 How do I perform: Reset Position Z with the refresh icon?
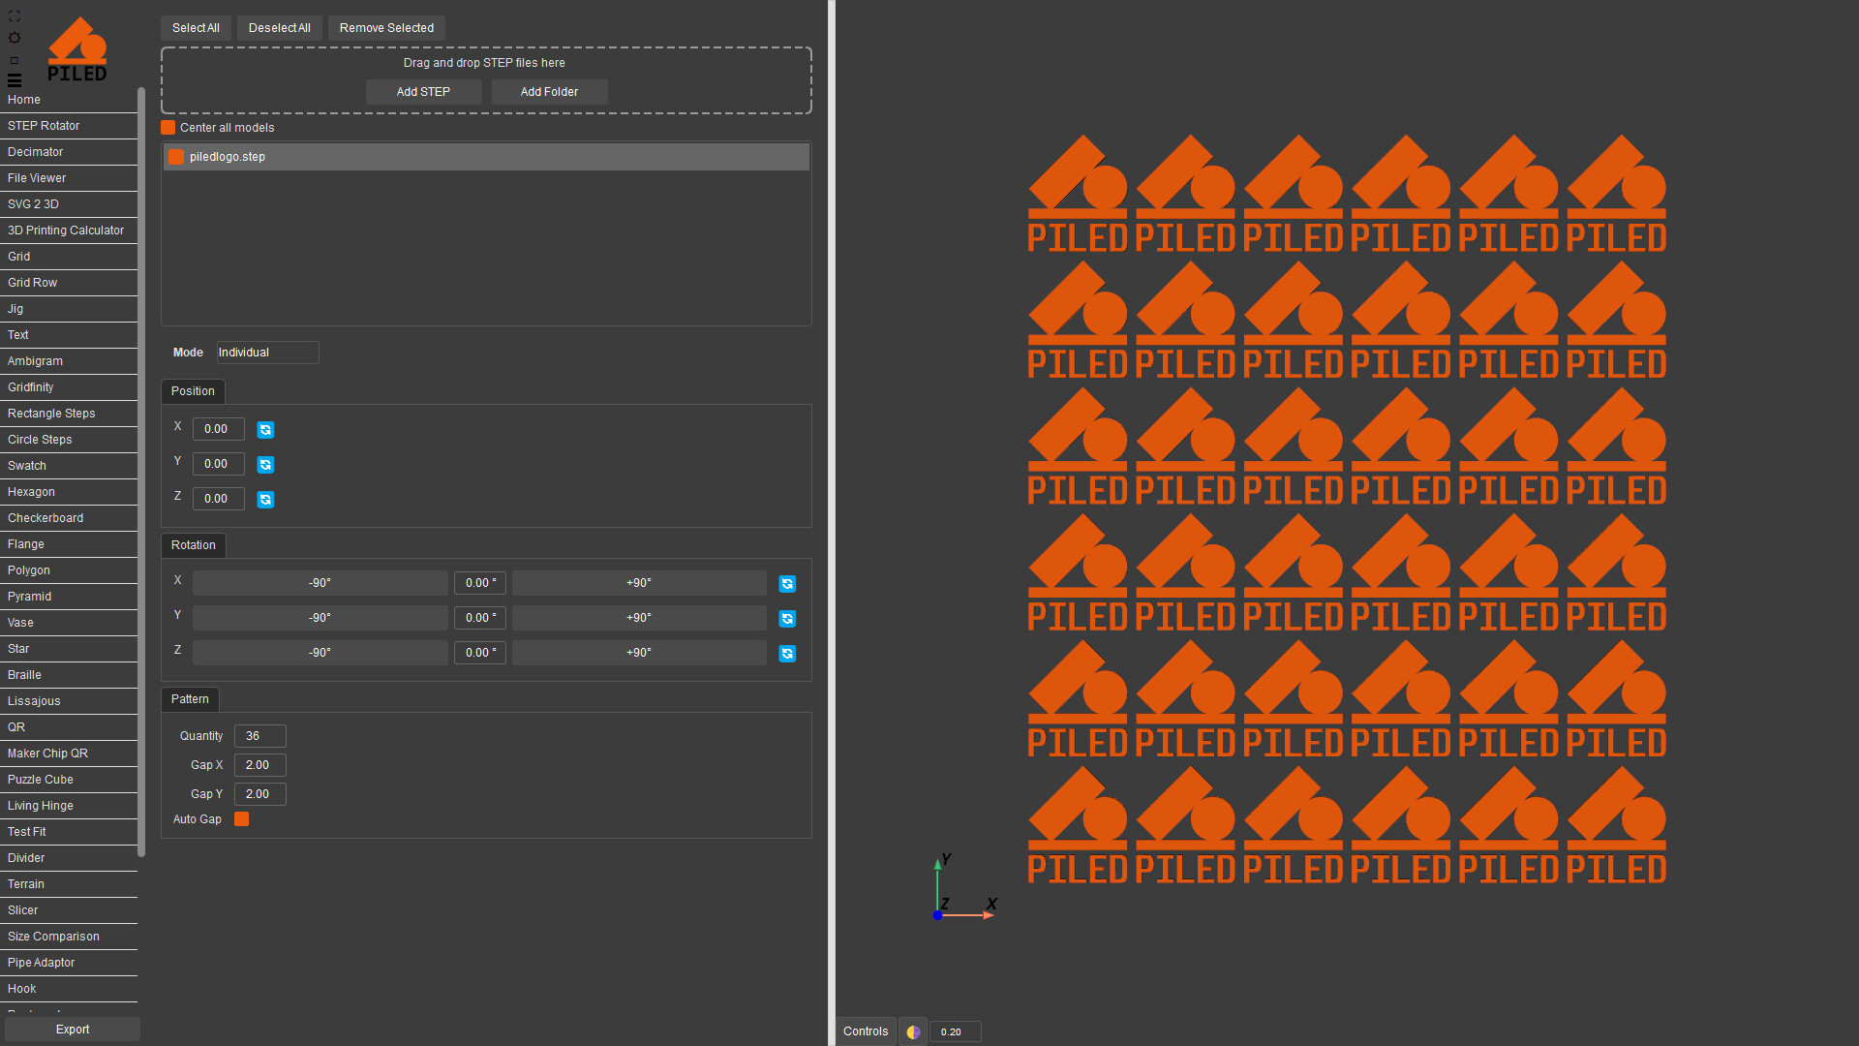click(x=265, y=500)
